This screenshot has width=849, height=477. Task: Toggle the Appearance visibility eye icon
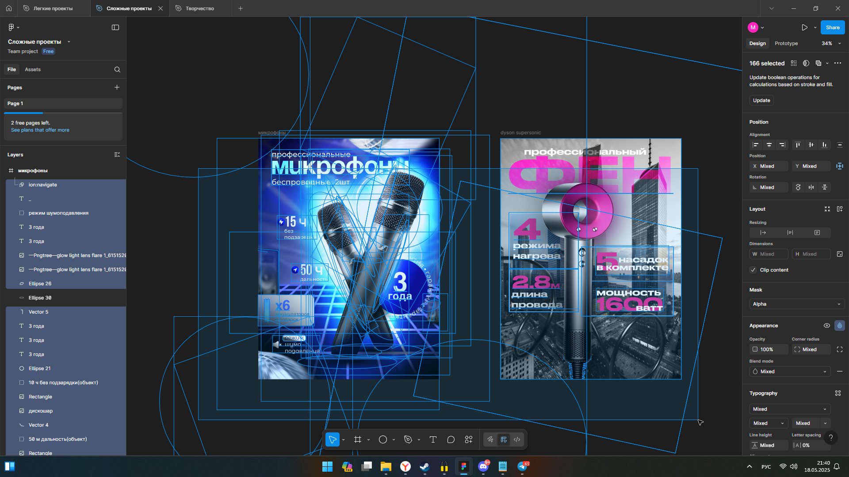[x=826, y=326]
